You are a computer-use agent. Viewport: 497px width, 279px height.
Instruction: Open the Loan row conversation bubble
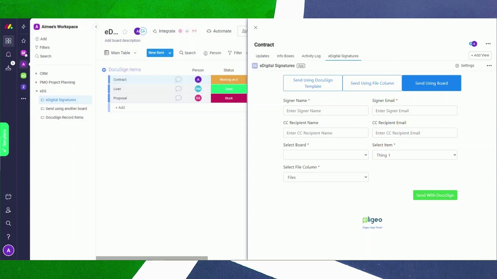178,89
